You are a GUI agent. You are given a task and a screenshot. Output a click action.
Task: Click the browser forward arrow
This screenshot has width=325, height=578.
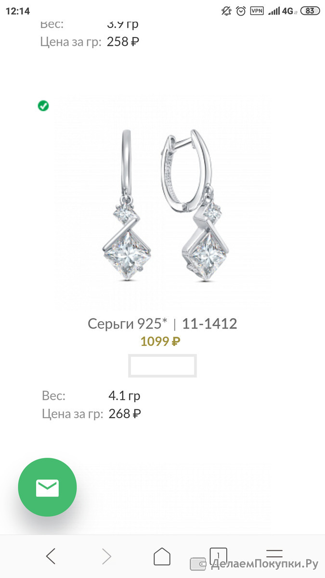click(106, 557)
